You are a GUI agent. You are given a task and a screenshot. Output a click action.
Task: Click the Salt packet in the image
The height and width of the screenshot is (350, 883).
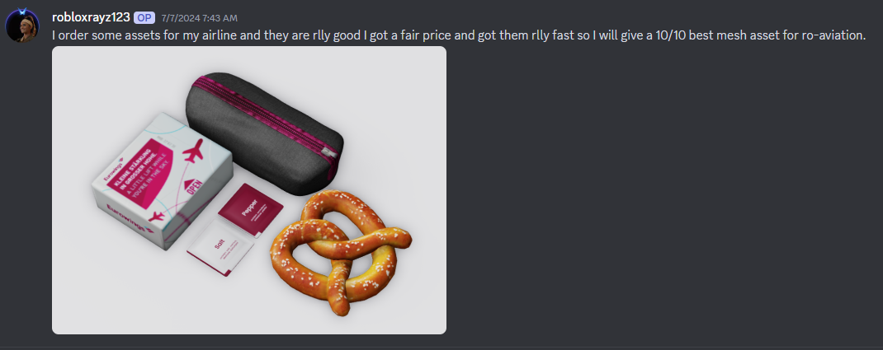pos(220,246)
